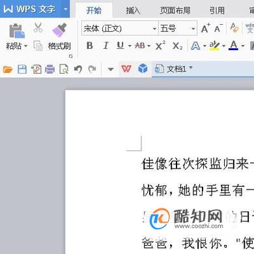Open the 引用 ribbon tab
The image size is (254, 254).
point(217,10)
